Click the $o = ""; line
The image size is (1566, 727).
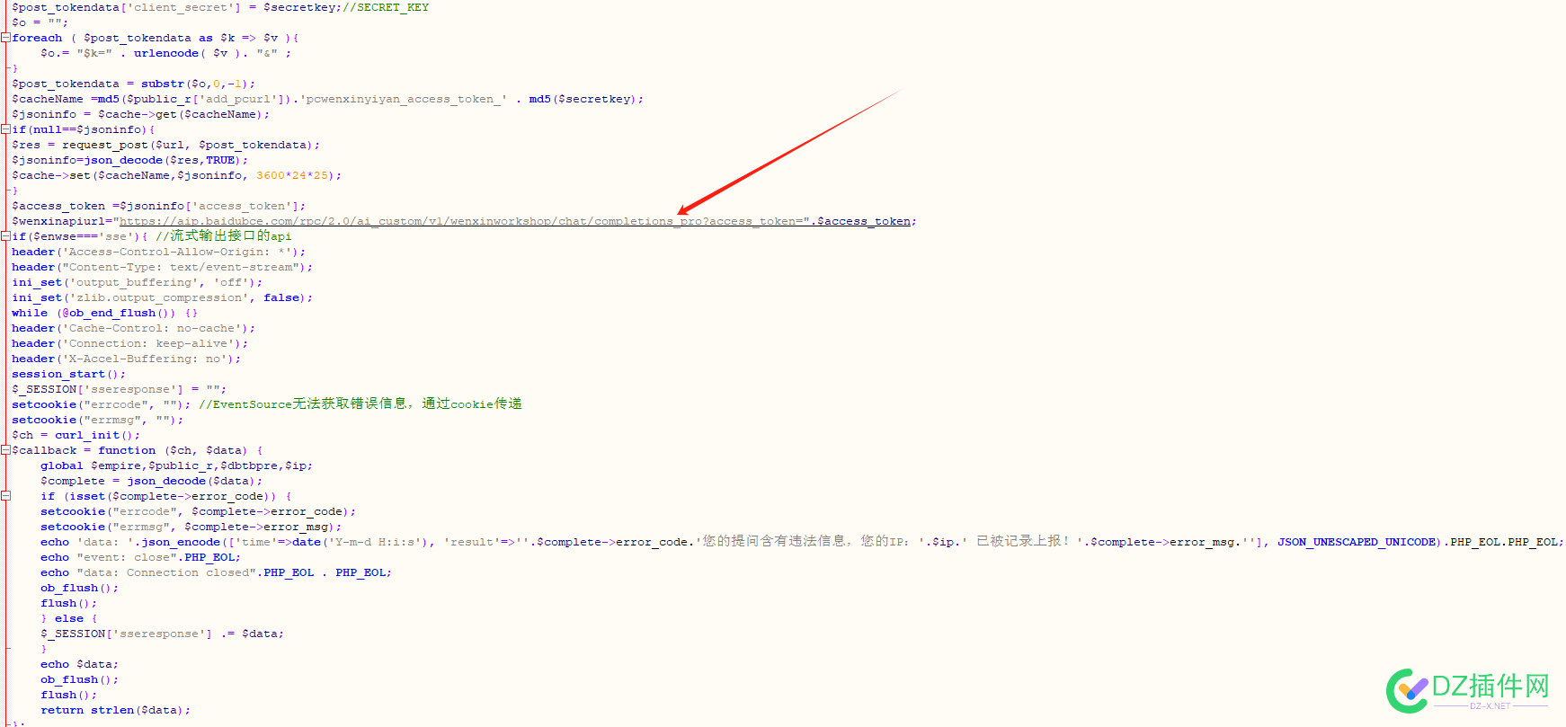tap(40, 22)
